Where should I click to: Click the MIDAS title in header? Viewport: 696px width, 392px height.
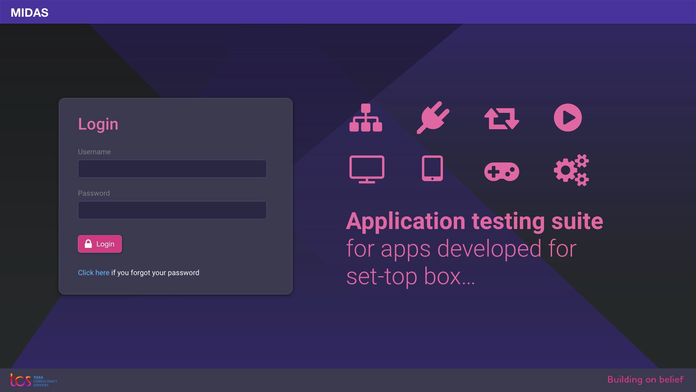[x=29, y=12]
